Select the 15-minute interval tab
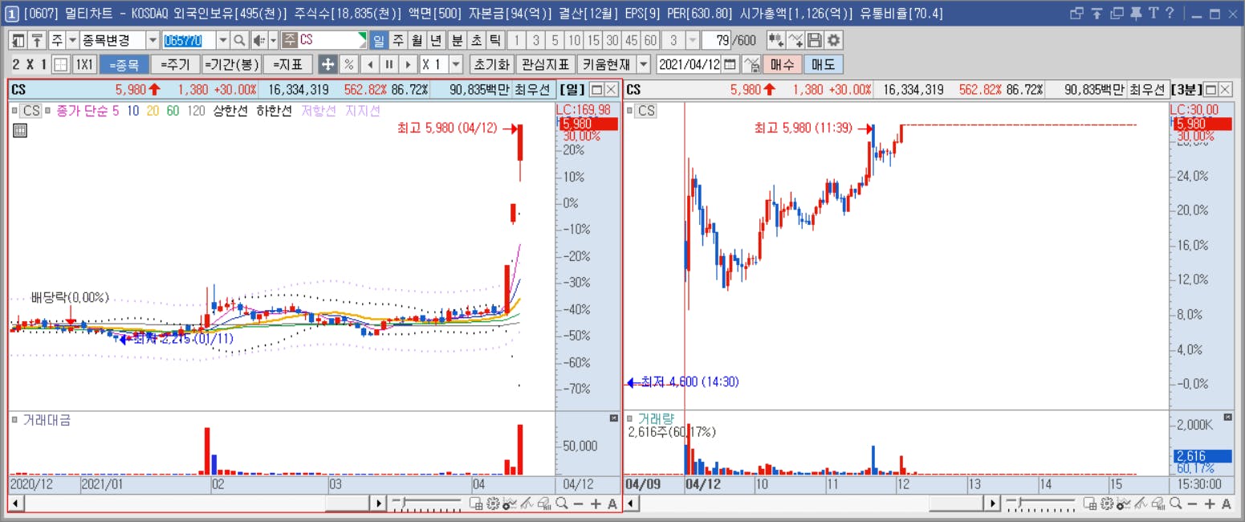The image size is (1245, 522). (593, 41)
